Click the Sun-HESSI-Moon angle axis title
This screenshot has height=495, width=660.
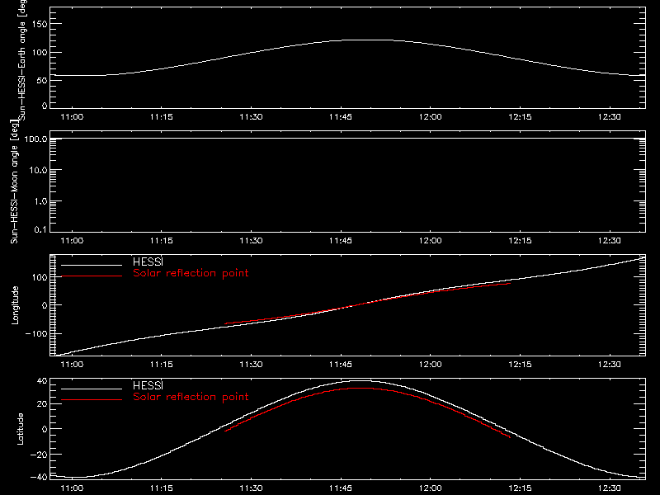[x=14, y=181]
